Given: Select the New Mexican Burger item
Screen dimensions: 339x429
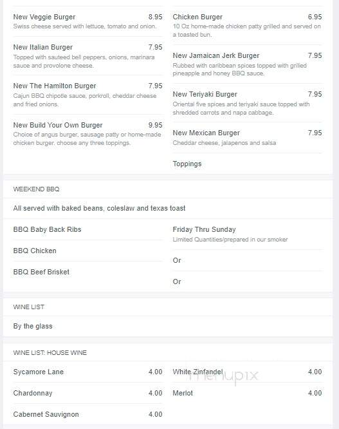Looking at the screenshot, I should [x=247, y=137].
